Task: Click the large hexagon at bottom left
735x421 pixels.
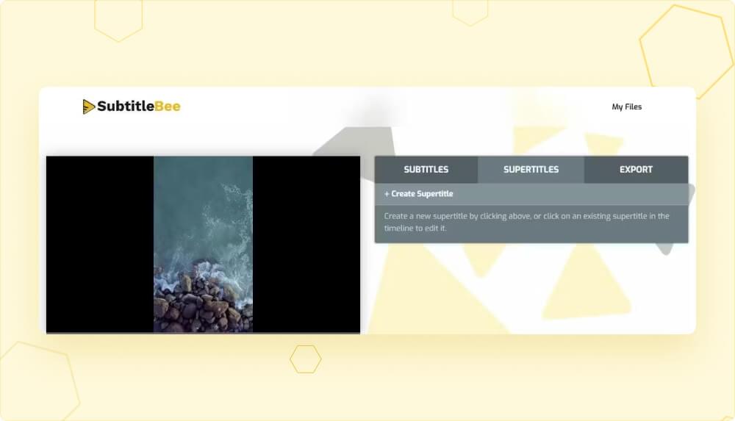Action: [x=37, y=384]
